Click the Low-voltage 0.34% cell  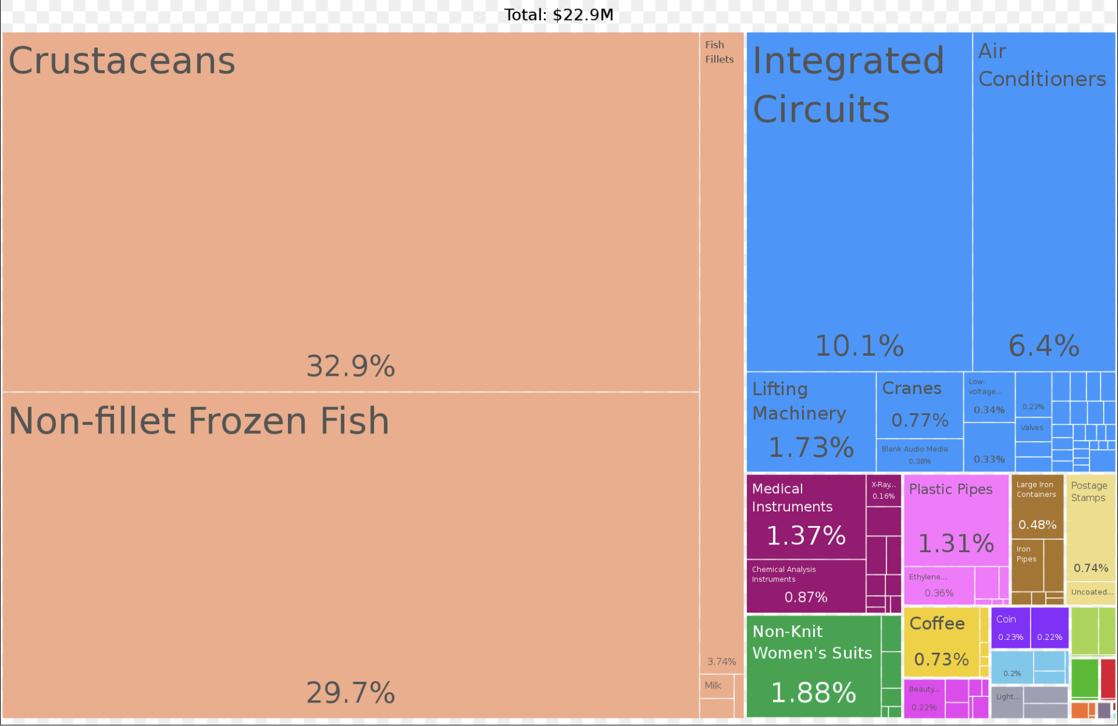tap(988, 396)
